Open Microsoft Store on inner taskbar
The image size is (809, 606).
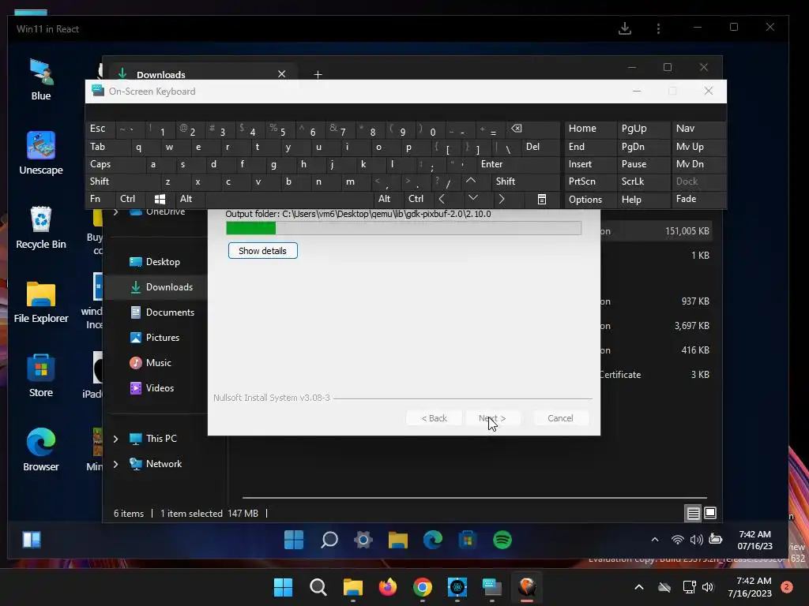tap(468, 540)
